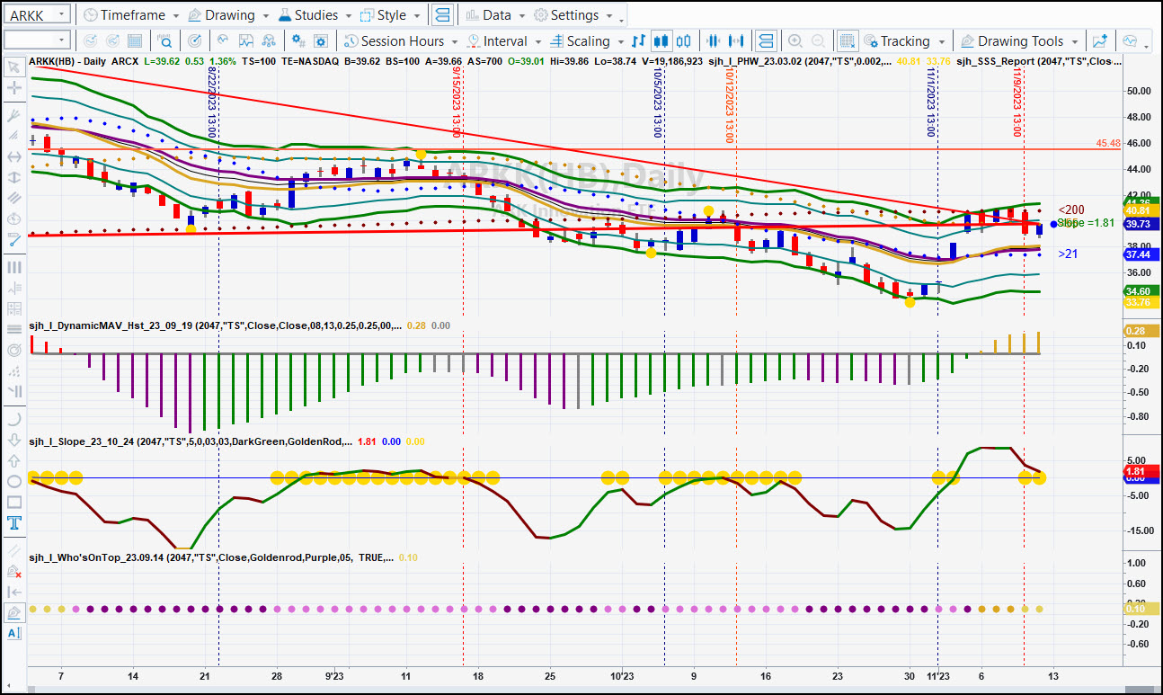This screenshot has height=695, width=1163.
Task: Open the Scaling dropdown
Action: click(x=585, y=41)
